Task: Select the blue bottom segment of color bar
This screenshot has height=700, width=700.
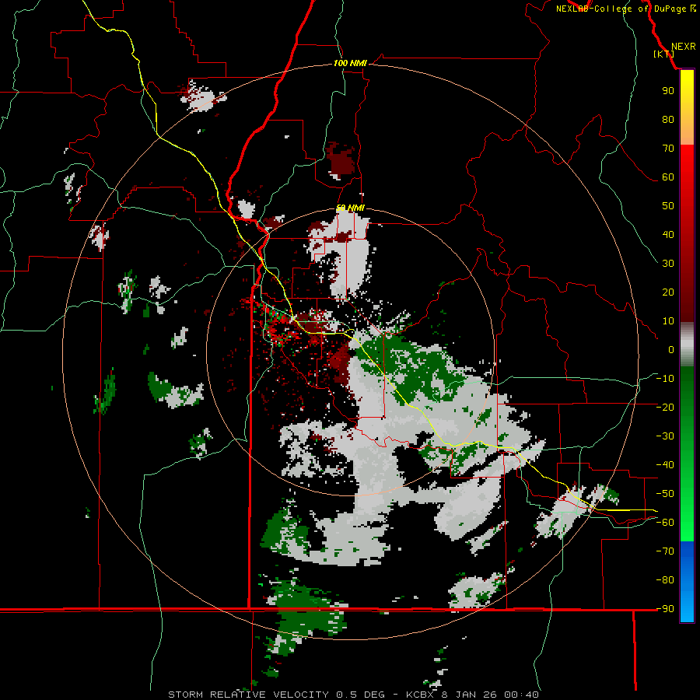Action: (687, 581)
